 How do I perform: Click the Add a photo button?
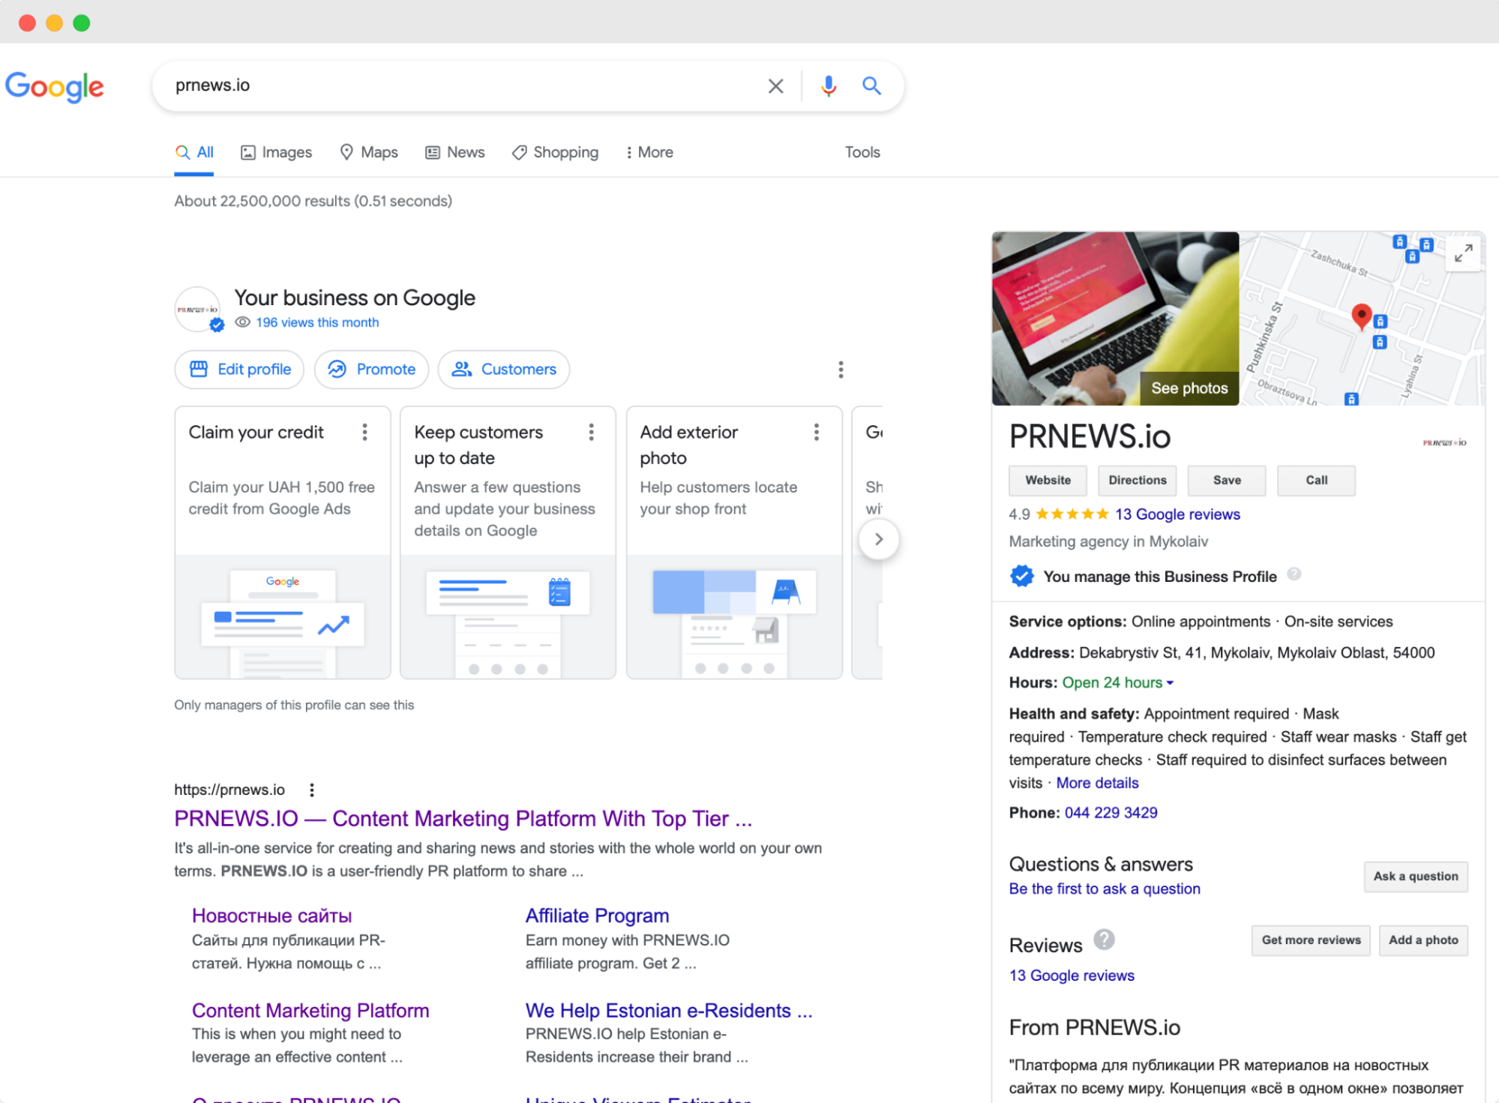point(1423,940)
